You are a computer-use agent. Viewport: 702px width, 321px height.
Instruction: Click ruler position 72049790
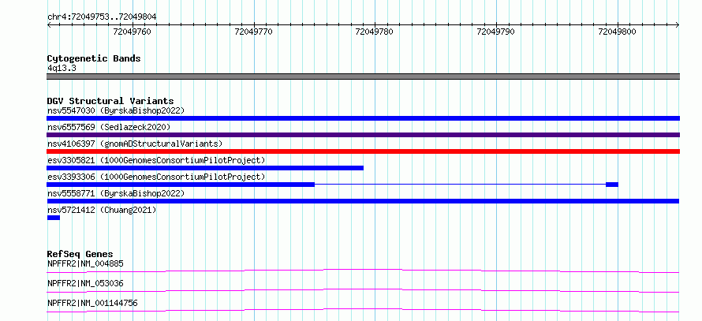495,32
